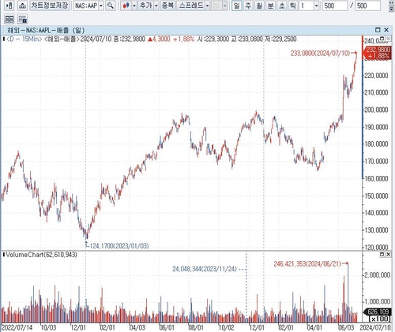This screenshot has height=332, width=395.
Task: Select the tick (틱) period tab
Action: (x=293, y=6)
